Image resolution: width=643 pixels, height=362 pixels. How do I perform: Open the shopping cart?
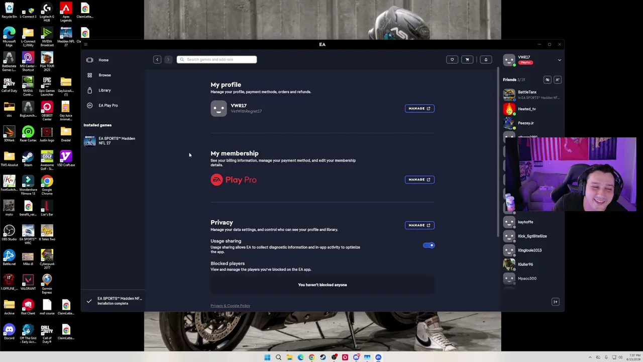tap(467, 59)
